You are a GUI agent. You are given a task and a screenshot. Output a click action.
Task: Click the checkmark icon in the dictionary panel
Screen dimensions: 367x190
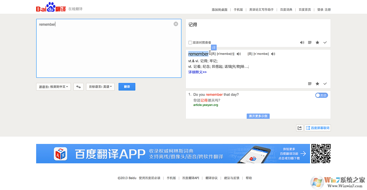325,84
